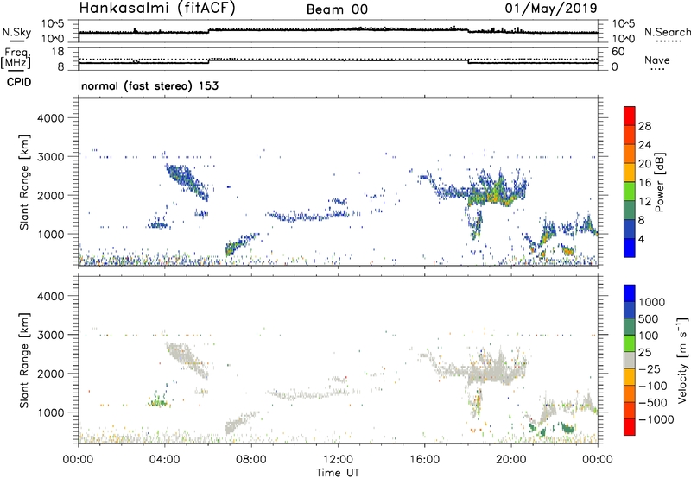Screen dimensions: 691x478
Task: Click the 20:00 time axis tick label
Action: click(x=511, y=460)
